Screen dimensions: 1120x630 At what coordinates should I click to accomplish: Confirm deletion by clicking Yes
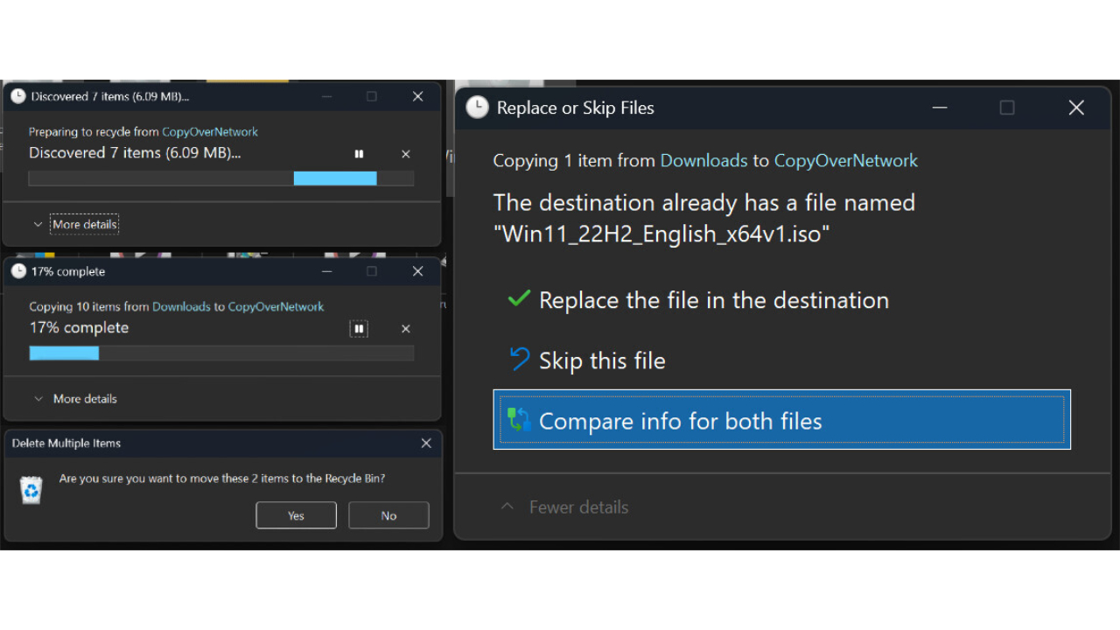[296, 515]
